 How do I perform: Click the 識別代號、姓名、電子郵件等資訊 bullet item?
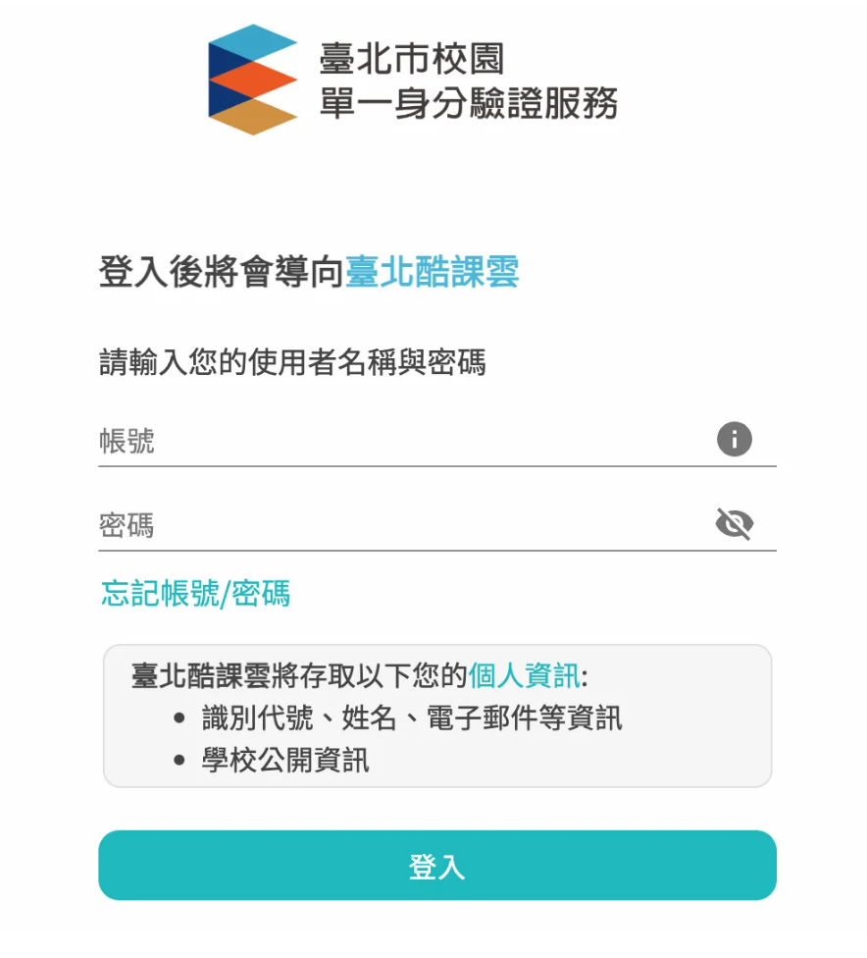[x=412, y=718]
